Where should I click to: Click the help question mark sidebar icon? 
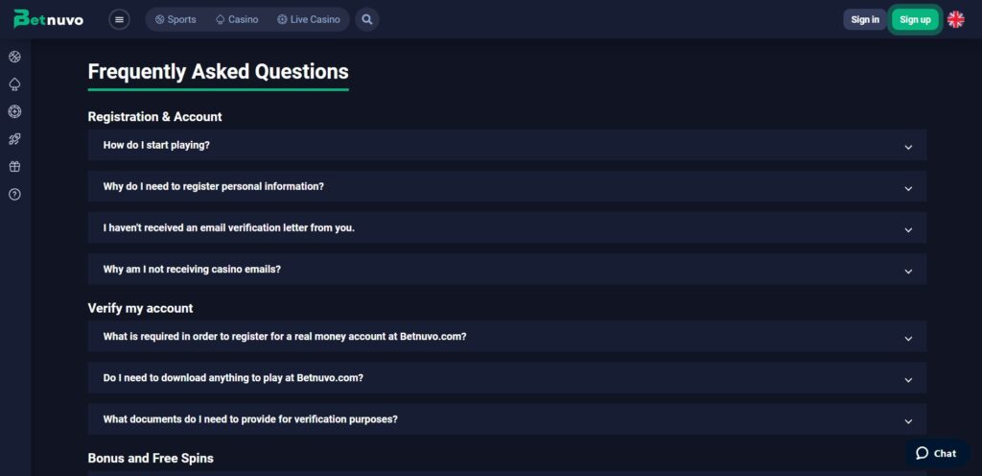coord(14,194)
